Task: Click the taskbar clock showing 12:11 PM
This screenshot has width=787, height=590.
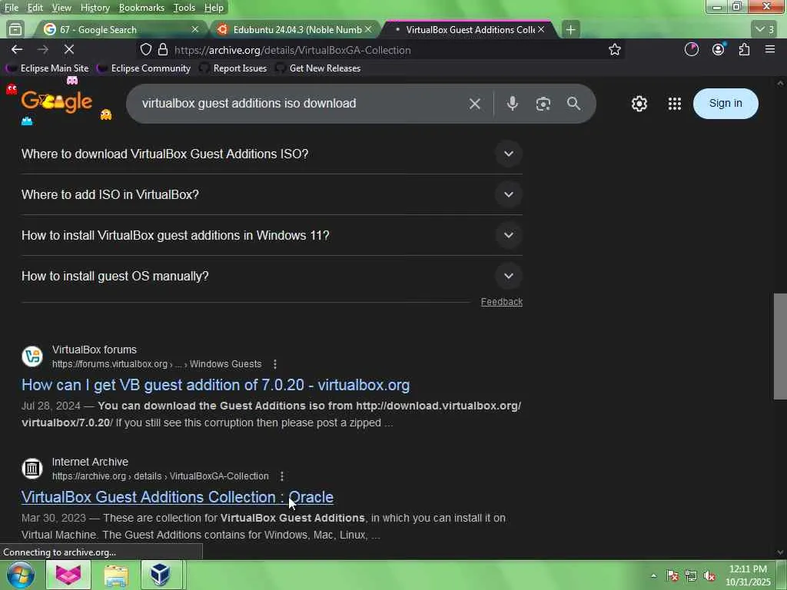Action: pos(748,575)
